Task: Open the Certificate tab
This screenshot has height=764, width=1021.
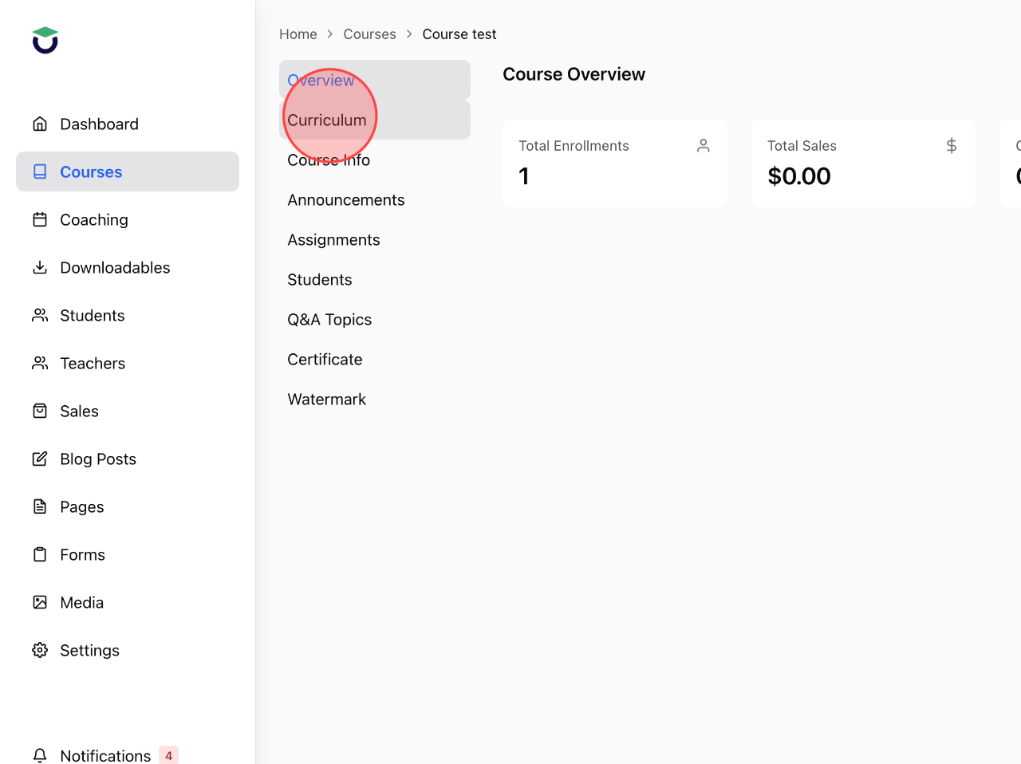Action: click(375, 359)
